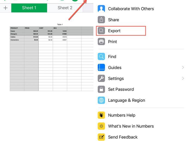Tap the Language & Region globe icon
The width and height of the screenshot is (188, 141).
click(x=101, y=100)
